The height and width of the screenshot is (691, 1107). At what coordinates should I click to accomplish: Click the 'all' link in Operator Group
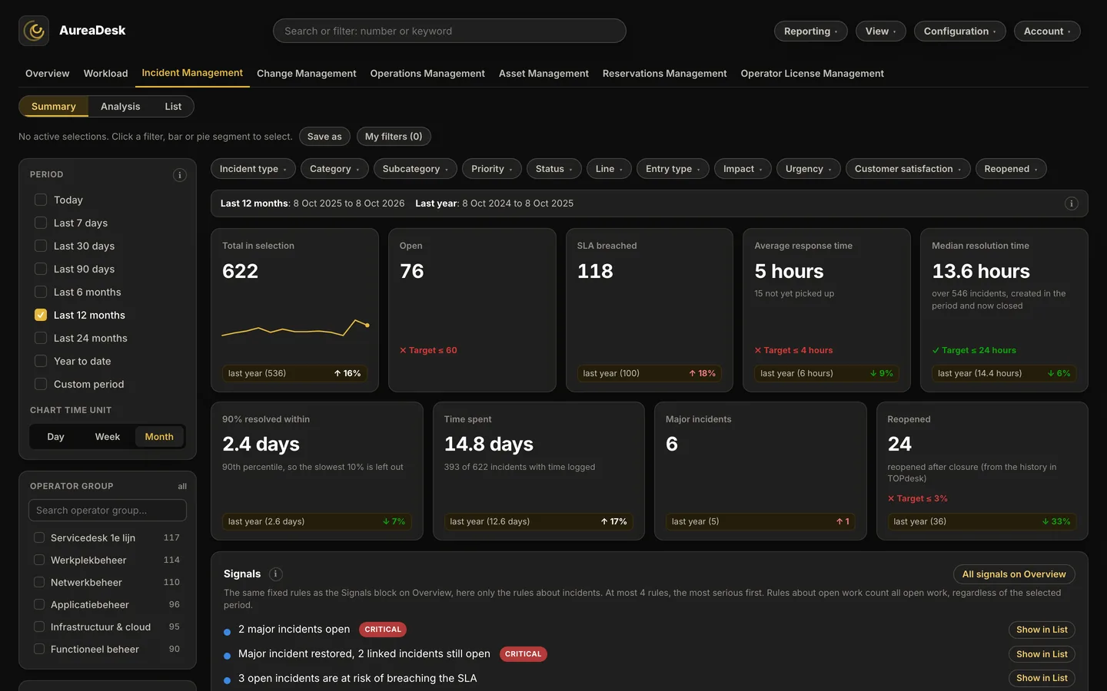click(x=182, y=487)
